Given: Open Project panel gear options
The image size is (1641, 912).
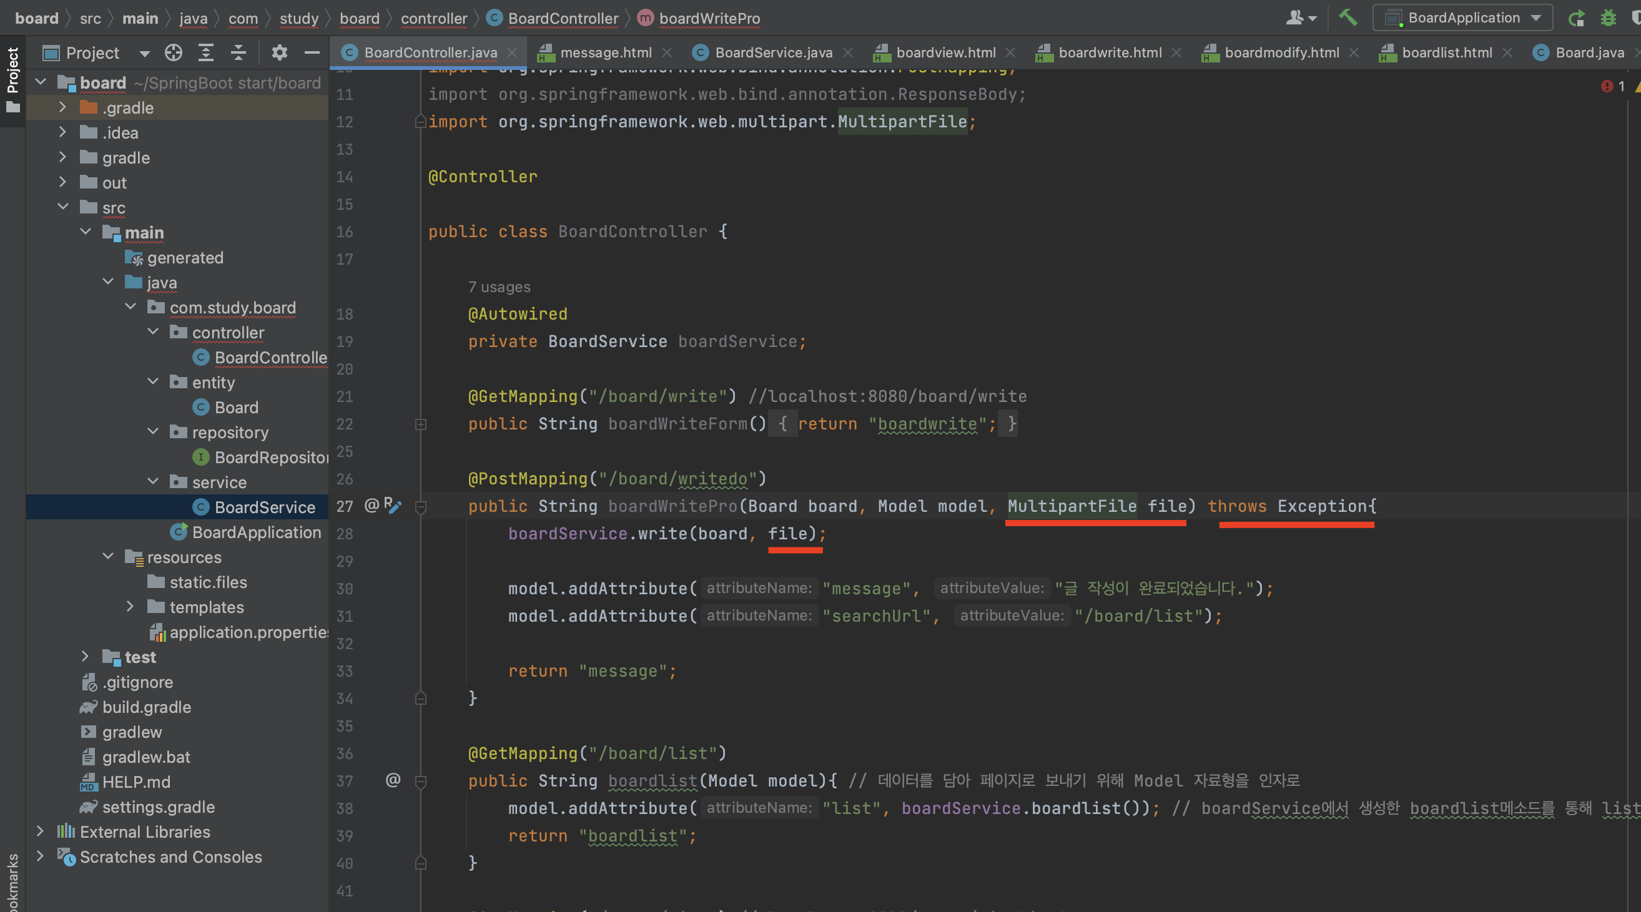Looking at the screenshot, I should click(279, 53).
